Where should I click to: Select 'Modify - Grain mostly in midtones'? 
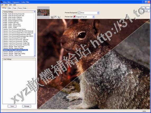tap(12, 17)
